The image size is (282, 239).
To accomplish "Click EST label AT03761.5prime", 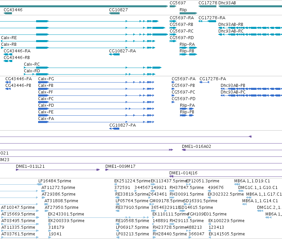I will coord(18,234).
